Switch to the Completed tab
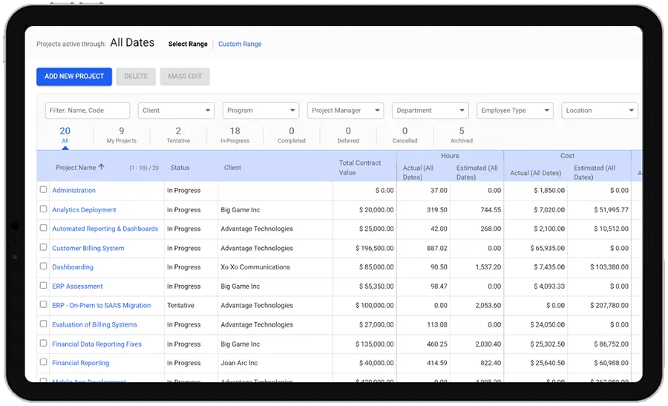This screenshot has width=668, height=406. click(x=292, y=135)
